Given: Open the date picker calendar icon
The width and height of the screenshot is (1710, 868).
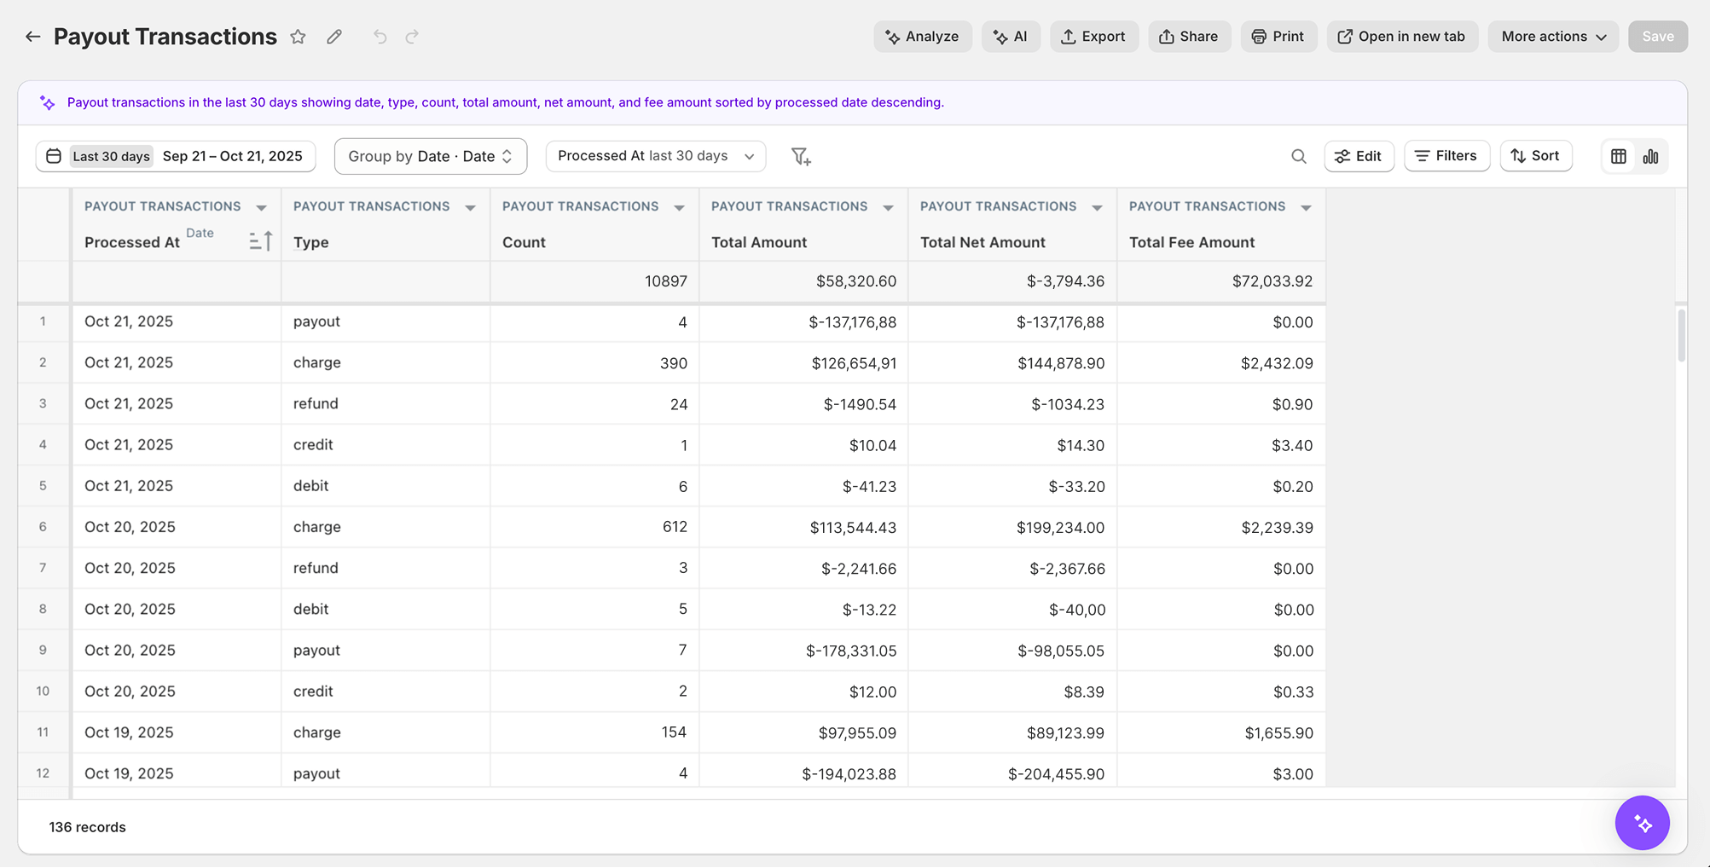Looking at the screenshot, I should [x=53, y=156].
